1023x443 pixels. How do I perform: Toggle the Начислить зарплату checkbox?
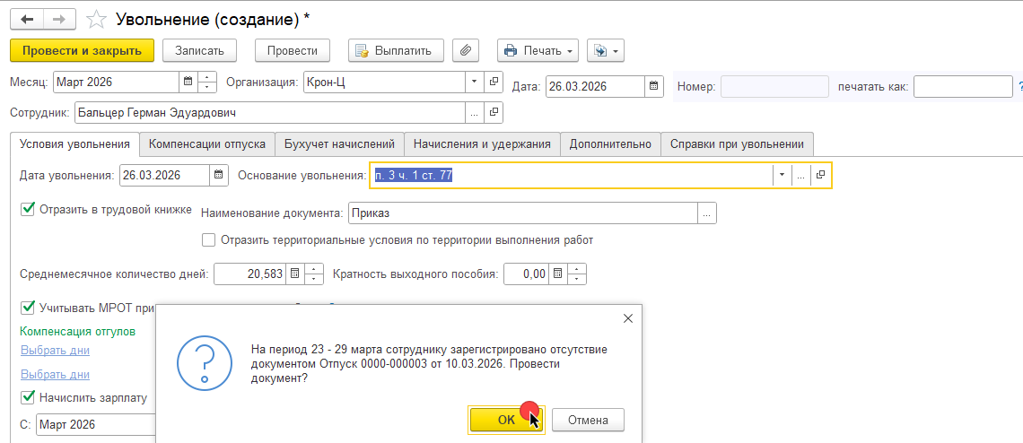(27, 397)
